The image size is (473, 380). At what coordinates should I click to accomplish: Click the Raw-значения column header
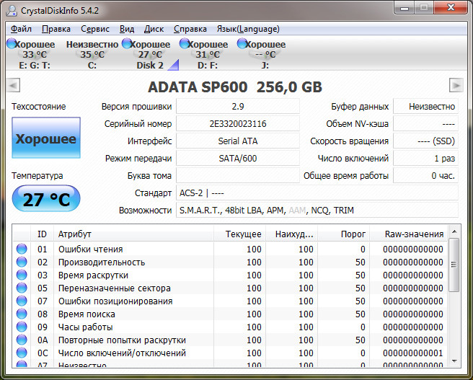[x=408, y=234]
